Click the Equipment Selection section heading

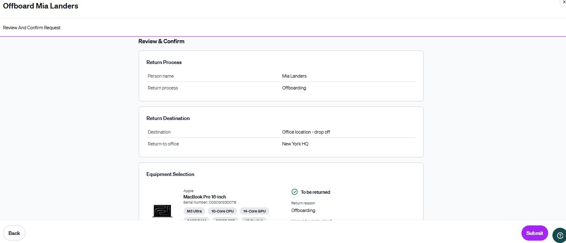tap(170, 174)
